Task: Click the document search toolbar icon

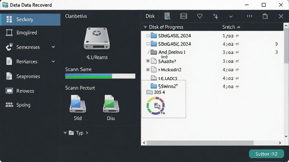Action: (167, 16)
